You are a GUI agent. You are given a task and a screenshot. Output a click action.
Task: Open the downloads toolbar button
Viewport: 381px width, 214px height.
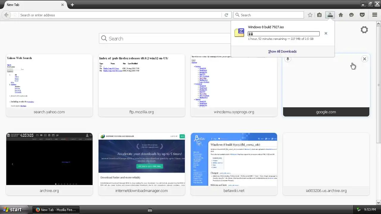coord(330,15)
